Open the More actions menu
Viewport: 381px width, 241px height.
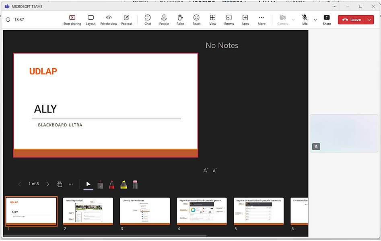click(262, 20)
